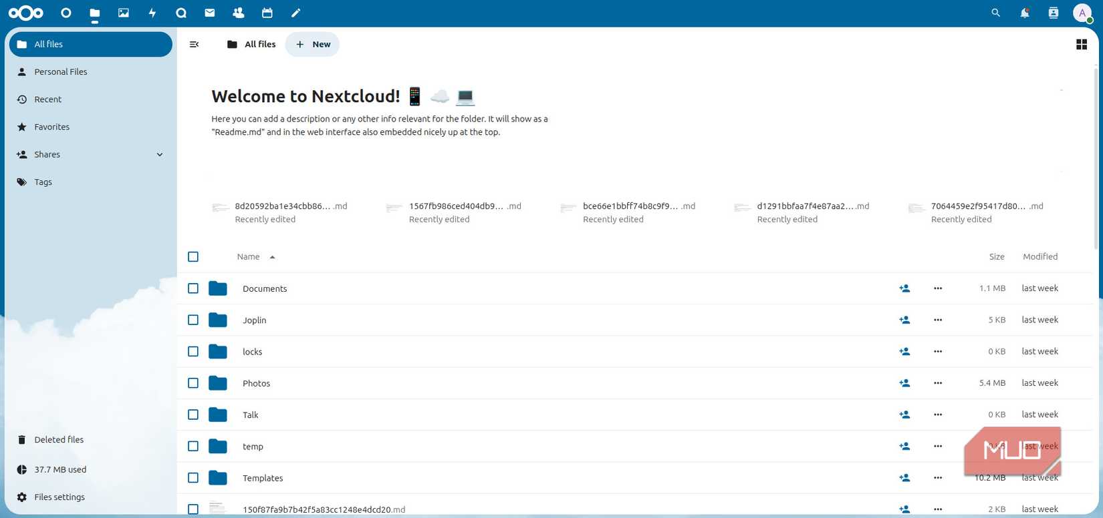Open the Templates folder
1103x518 pixels.
(x=263, y=478)
